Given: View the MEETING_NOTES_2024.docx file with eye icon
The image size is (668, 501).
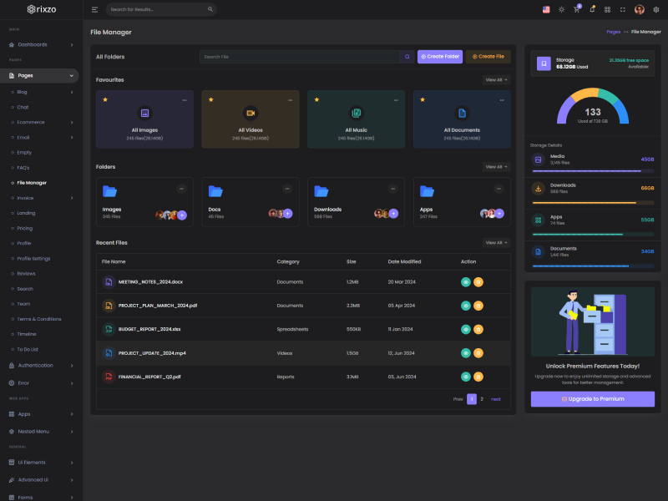Looking at the screenshot, I should [x=466, y=282].
